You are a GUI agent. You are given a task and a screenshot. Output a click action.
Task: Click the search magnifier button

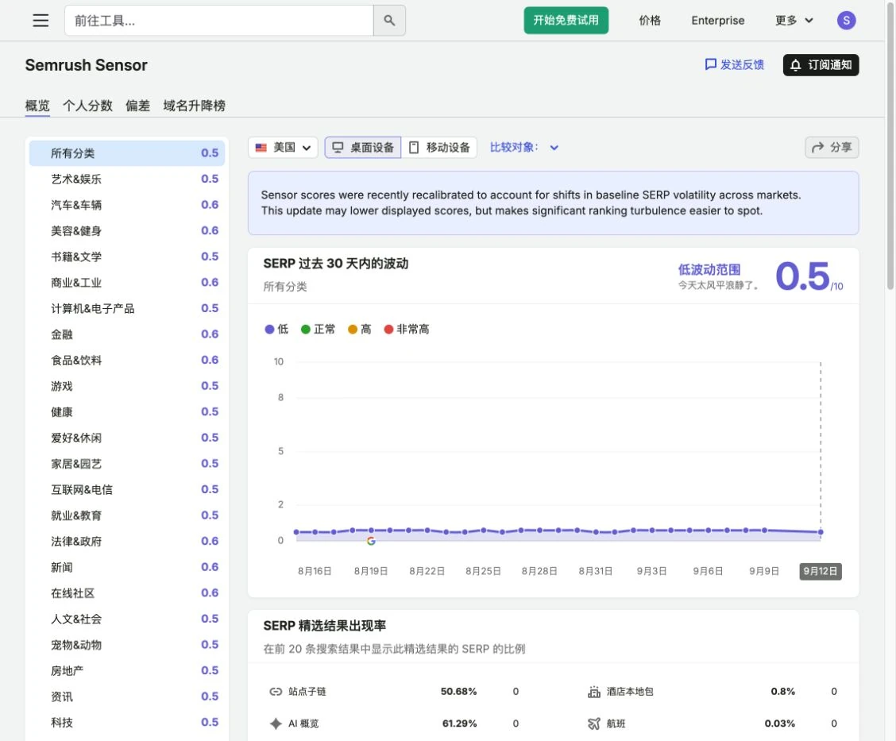tap(389, 21)
